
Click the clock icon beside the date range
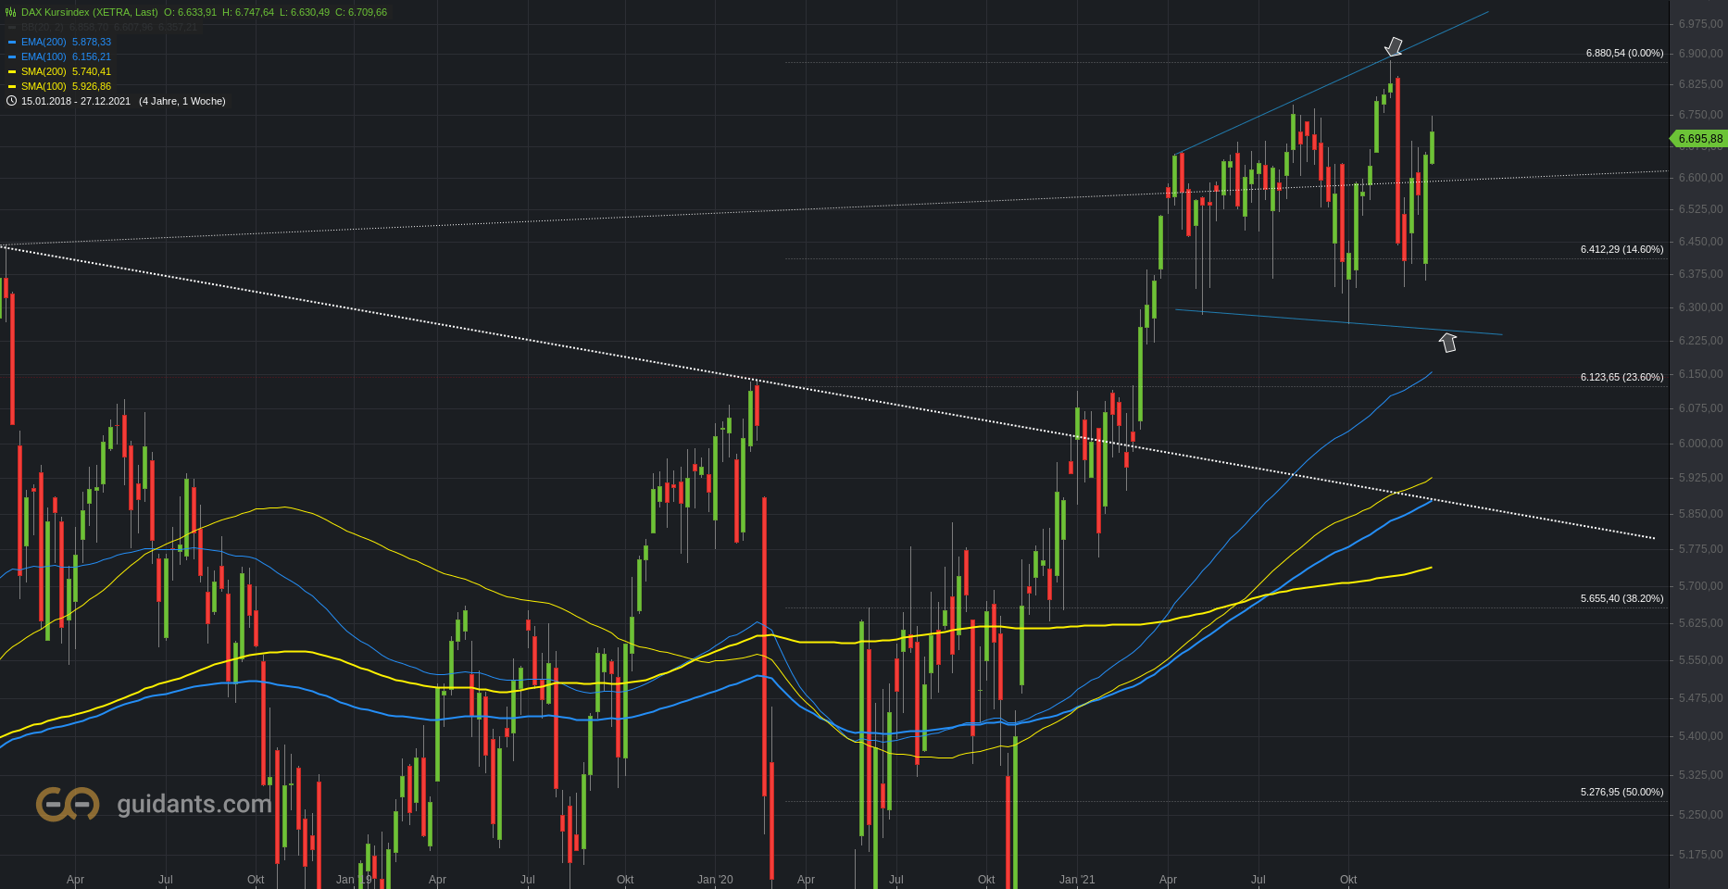pos(11,101)
